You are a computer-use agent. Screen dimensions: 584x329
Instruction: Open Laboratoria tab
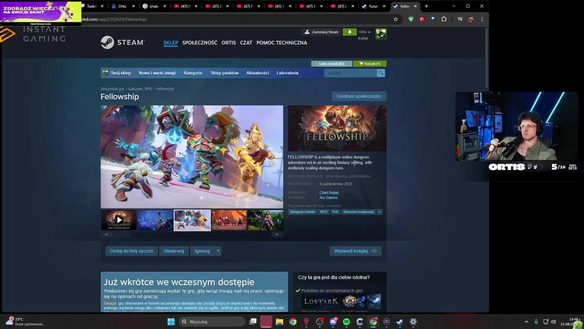click(287, 73)
